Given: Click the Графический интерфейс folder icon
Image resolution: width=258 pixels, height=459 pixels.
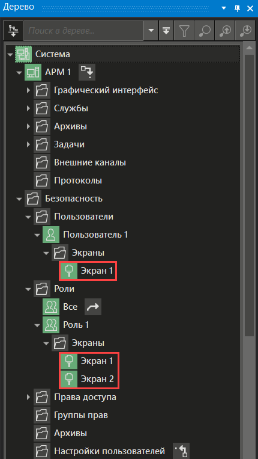Looking at the screenshot, I should coord(42,90).
